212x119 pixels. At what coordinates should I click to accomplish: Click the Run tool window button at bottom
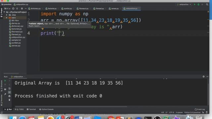tap(8, 109)
